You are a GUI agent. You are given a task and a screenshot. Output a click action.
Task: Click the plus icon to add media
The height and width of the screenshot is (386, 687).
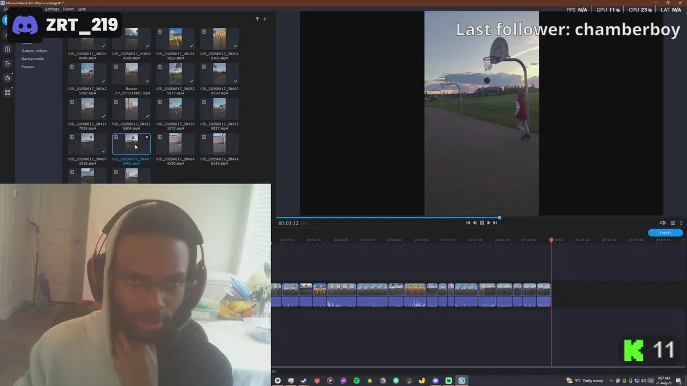point(265,19)
